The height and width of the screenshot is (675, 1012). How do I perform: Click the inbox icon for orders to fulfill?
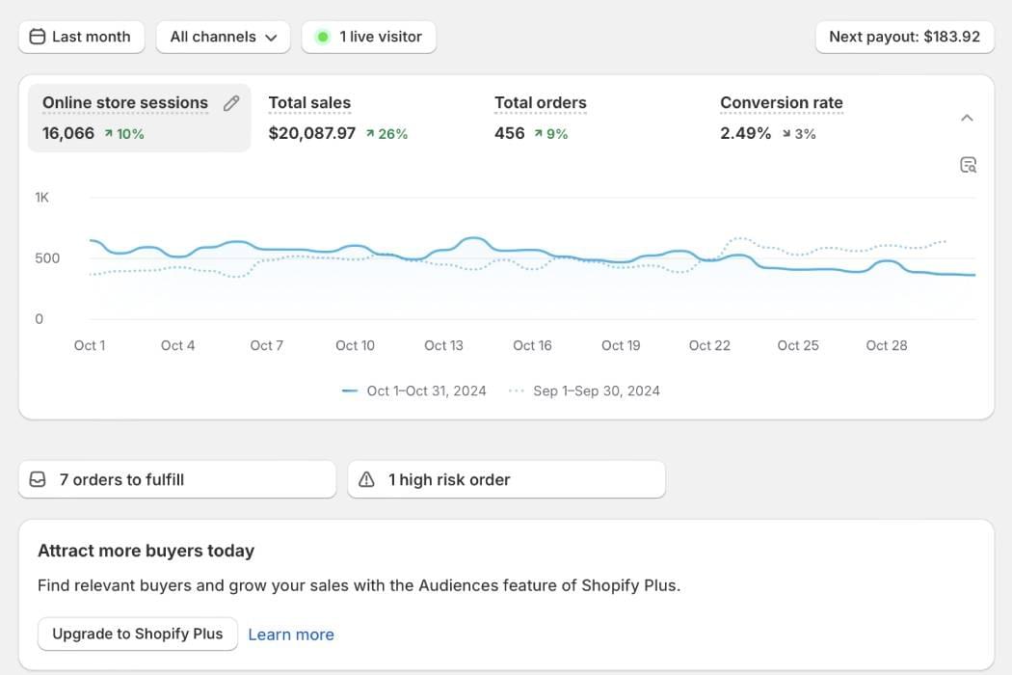pyautogui.click(x=38, y=479)
